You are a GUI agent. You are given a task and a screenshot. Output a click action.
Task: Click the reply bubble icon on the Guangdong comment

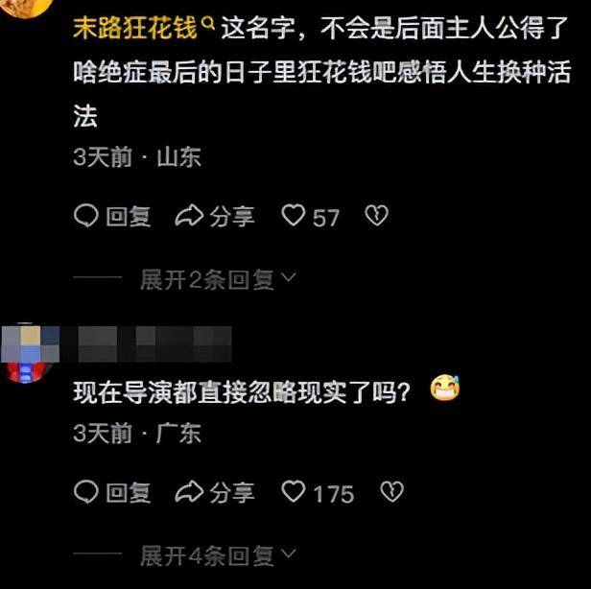click(x=86, y=492)
